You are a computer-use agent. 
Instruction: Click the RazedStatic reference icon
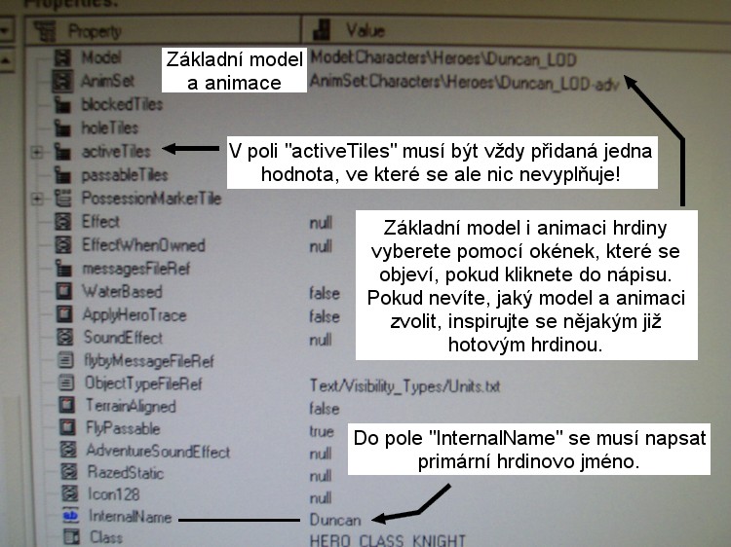pos(69,472)
